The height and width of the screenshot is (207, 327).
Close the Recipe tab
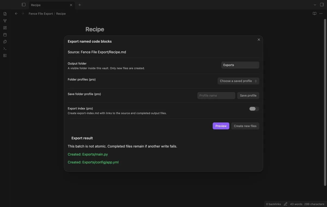tap(71, 5)
